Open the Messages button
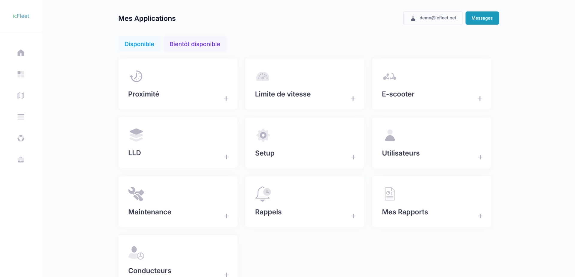575x277 pixels. [482, 18]
